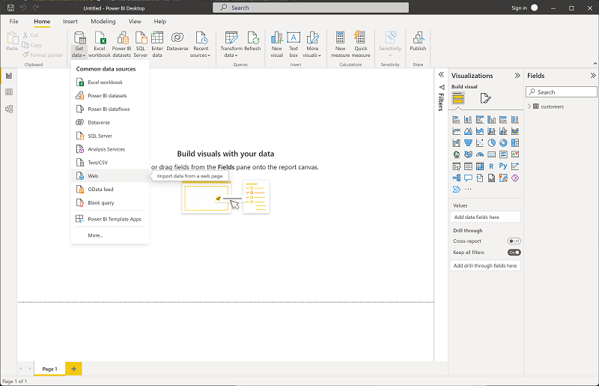
Task: Click the Save icon in title bar
Action: (x=10, y=7)
